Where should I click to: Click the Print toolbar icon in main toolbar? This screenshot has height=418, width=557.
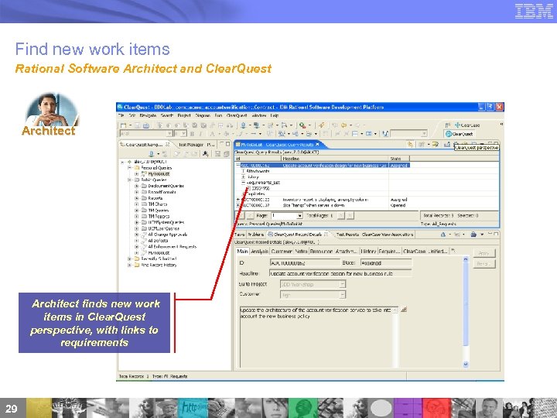tap(146, 125)
